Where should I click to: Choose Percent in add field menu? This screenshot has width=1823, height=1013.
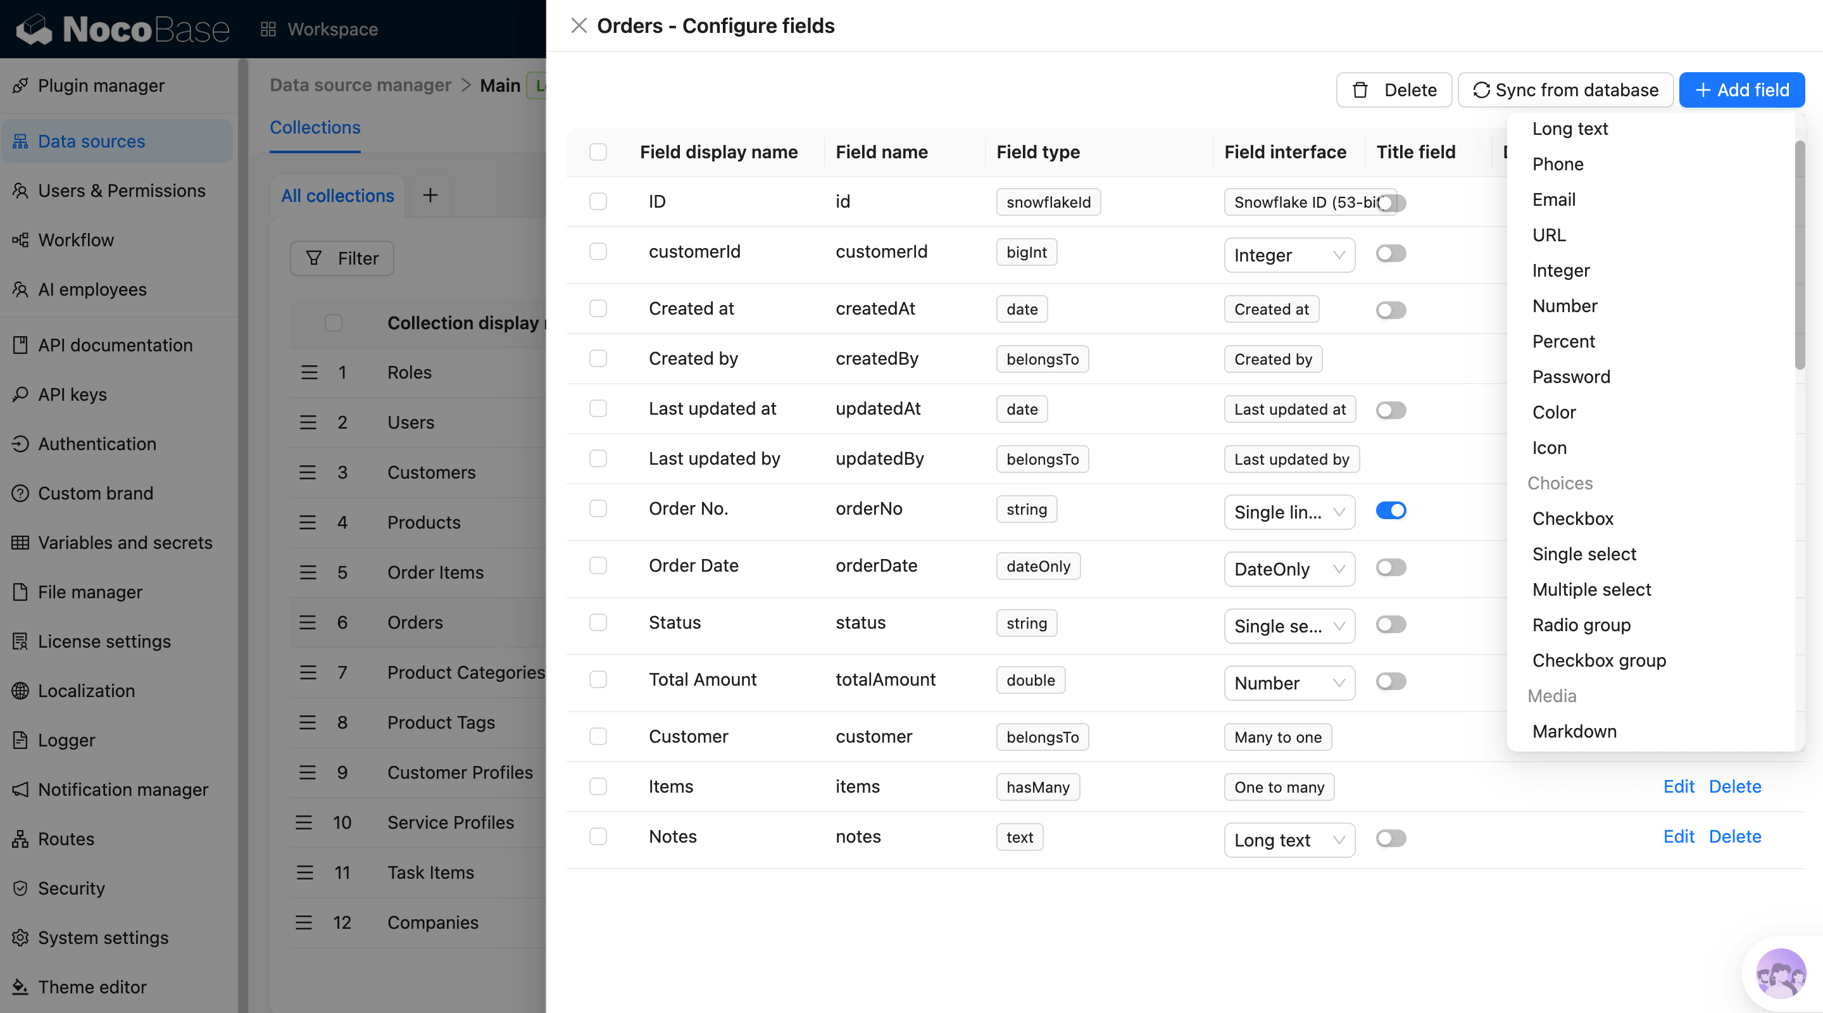point(1563,341)
